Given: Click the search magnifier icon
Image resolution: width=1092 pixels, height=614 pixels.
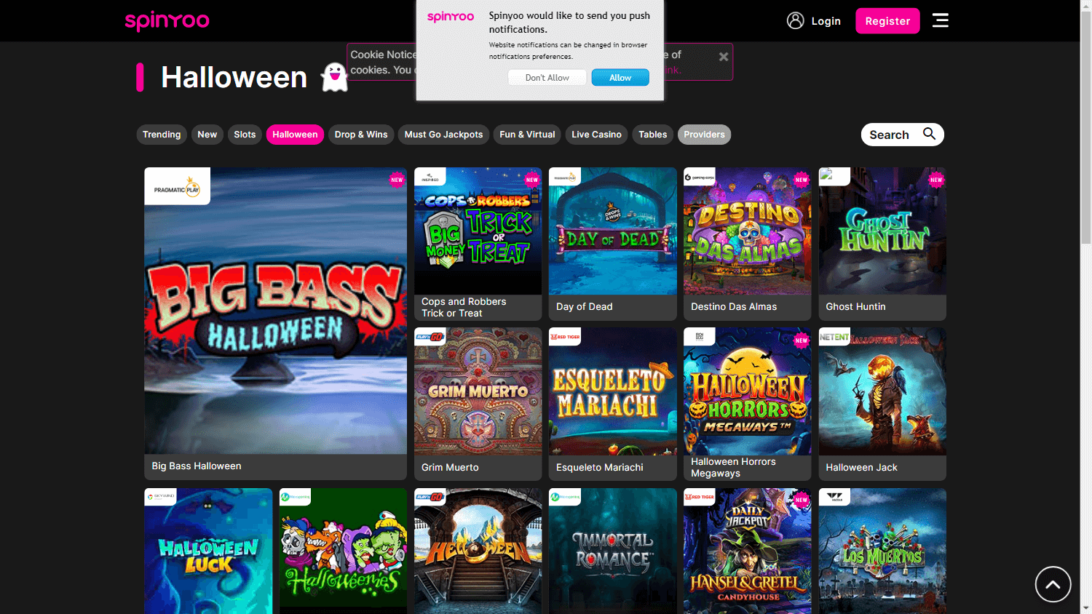Looking at the screenshot, I should coord(929,134).
